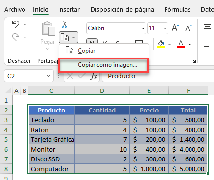214x180 pixels.
Task: Select column F header
Action: [x=189, y=90]
